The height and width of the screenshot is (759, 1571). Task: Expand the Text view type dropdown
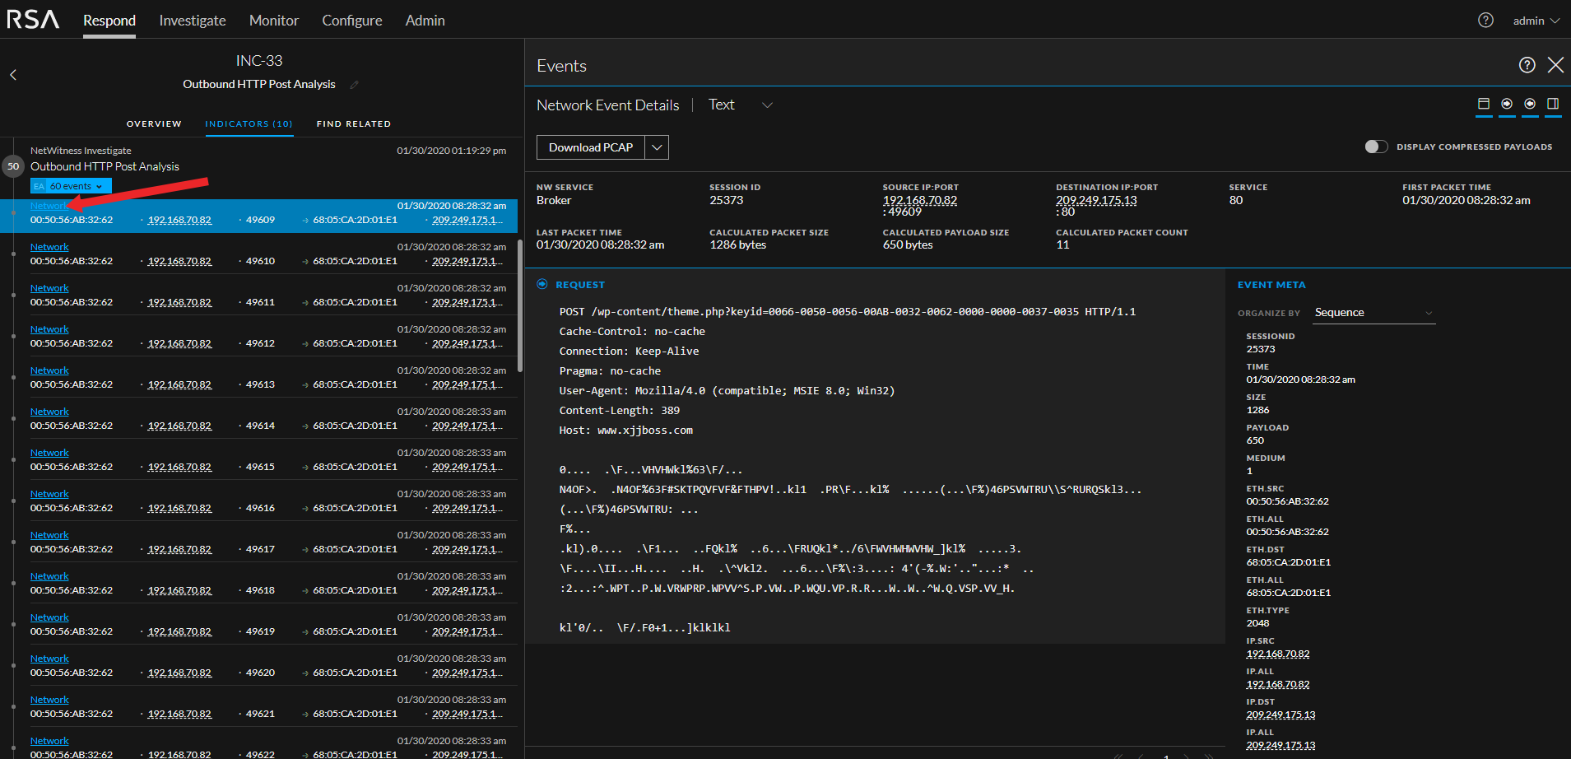(x=767, y=105)
